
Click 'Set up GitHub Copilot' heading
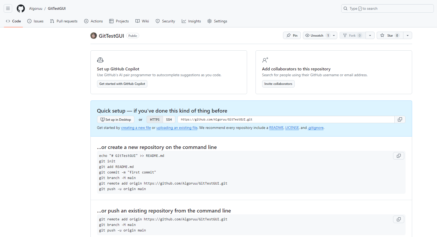pos(118,69)
